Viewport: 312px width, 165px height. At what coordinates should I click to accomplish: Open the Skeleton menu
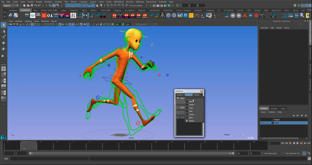(58, 2)
